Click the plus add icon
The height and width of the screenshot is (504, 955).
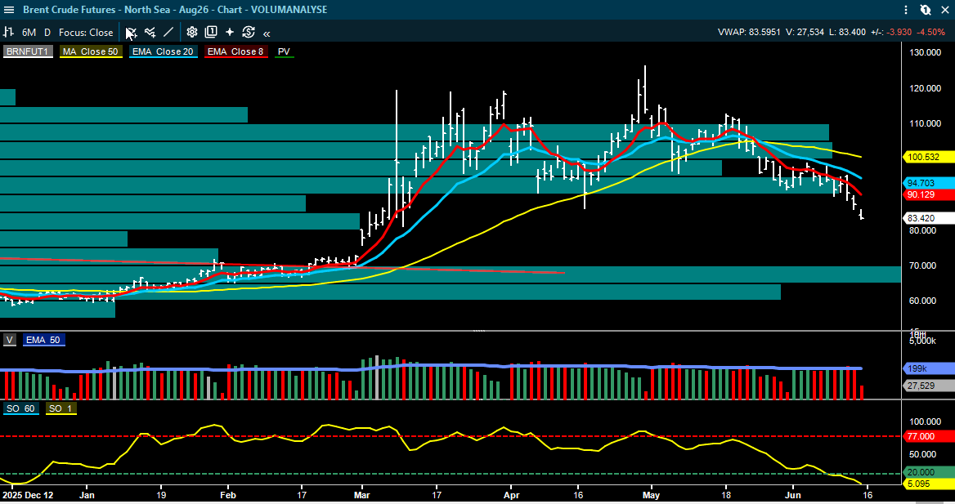(230, 32)
